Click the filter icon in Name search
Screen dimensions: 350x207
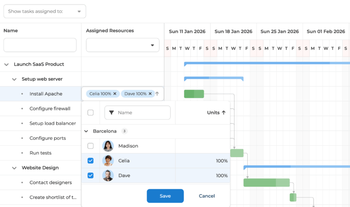coord(112,113)
